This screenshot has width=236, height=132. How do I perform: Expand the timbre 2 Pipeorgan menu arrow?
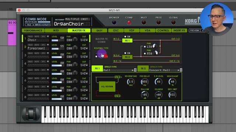(48, 45)
